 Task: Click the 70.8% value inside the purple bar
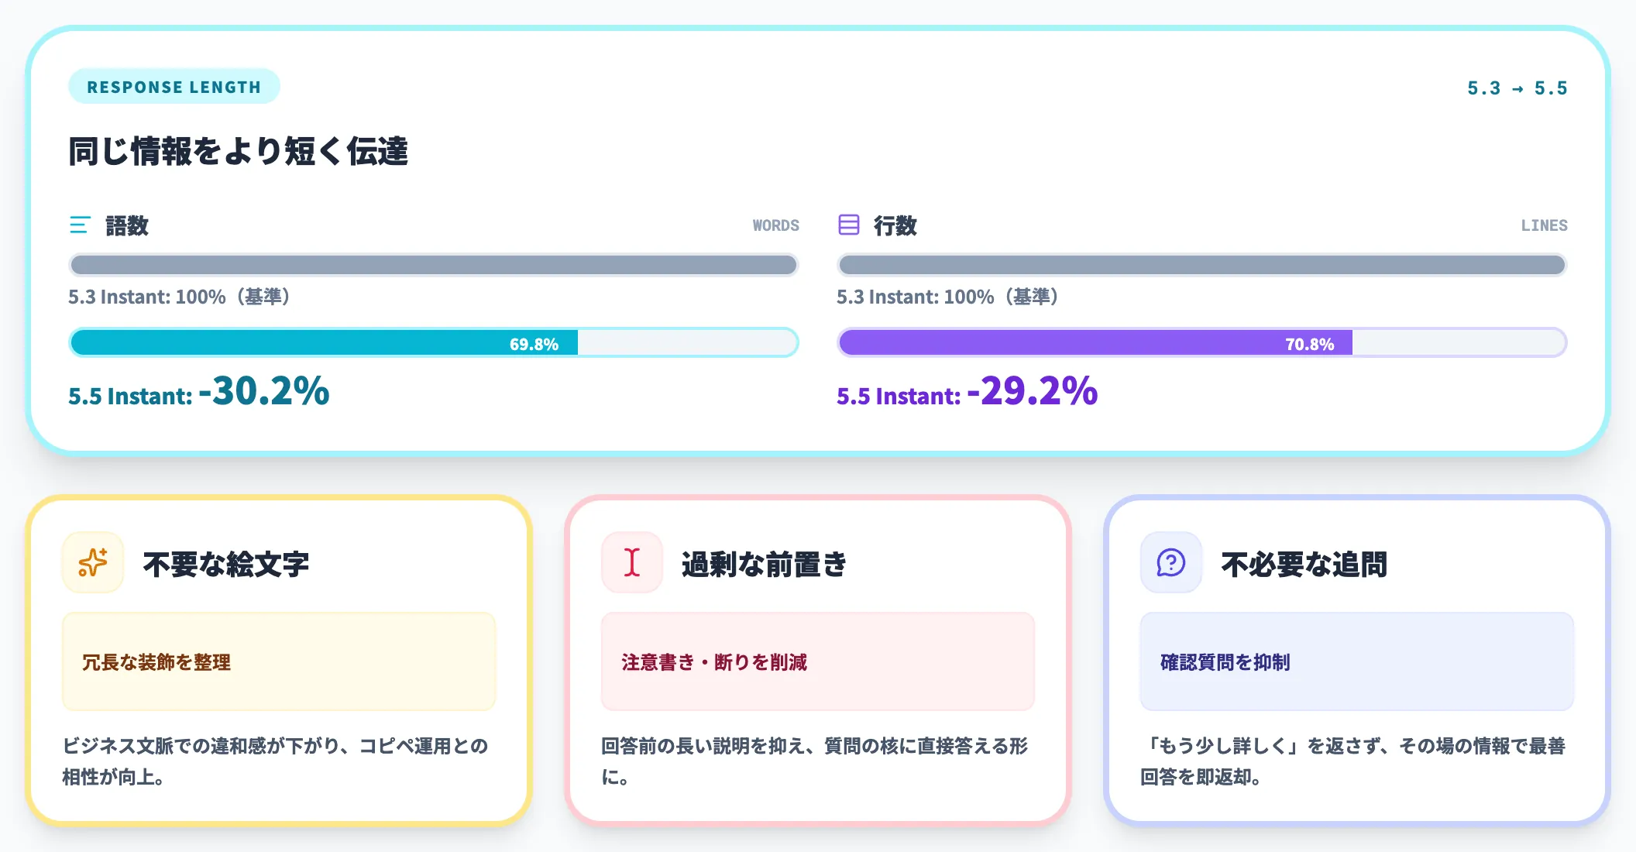pos(1309,344)
